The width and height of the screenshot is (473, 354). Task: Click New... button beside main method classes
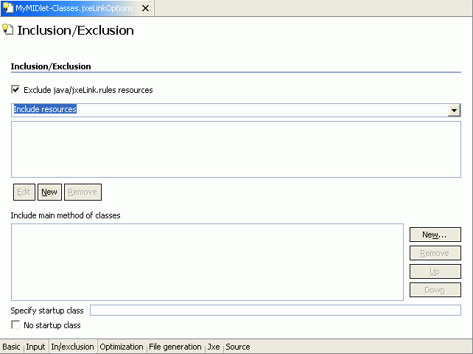coord(435,235)
